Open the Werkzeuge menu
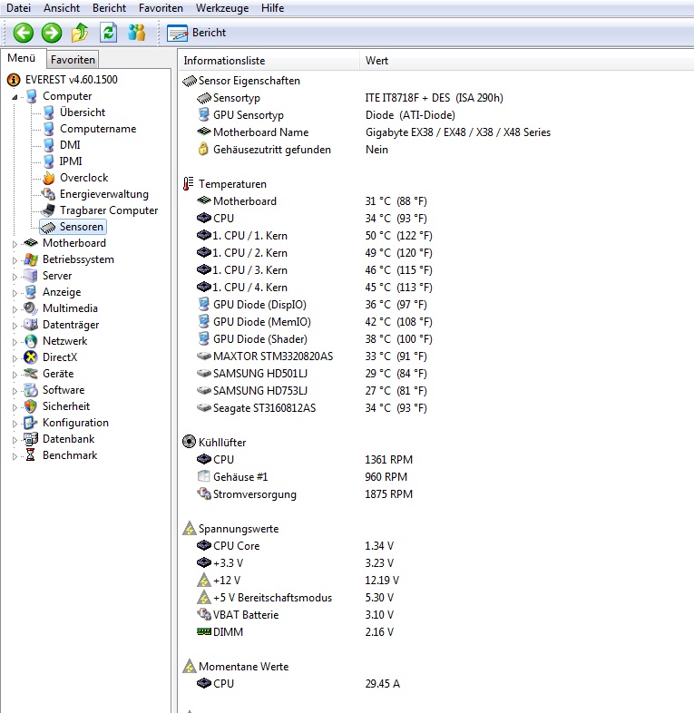This screenshot has height=713, width=694. 222,8
